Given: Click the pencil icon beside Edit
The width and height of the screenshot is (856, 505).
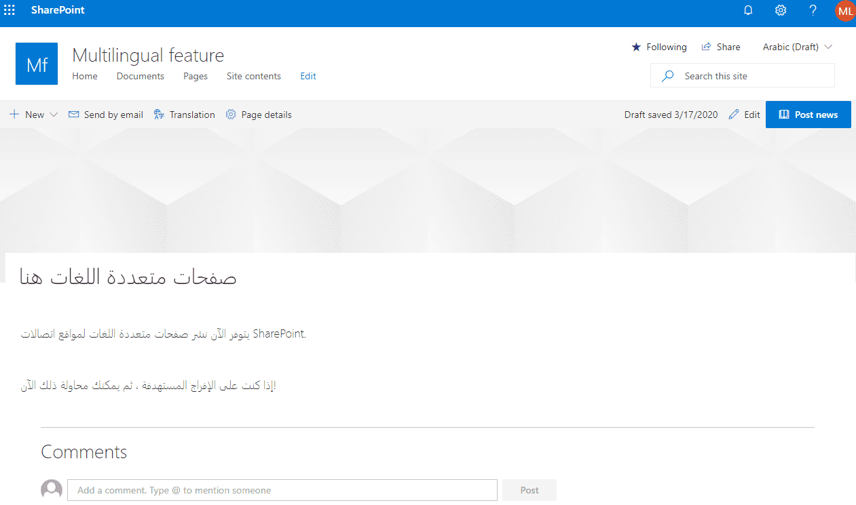Looking at the screenshot, I should (734, 115).
